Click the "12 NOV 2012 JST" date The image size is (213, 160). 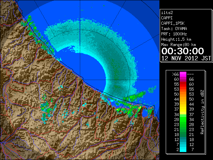186,58
